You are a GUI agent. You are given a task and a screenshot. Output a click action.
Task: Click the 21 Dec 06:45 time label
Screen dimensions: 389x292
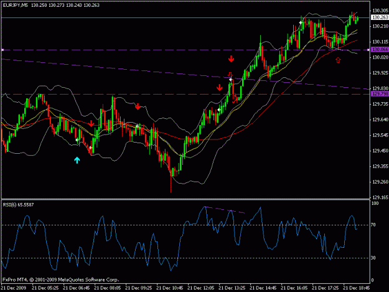77,288
